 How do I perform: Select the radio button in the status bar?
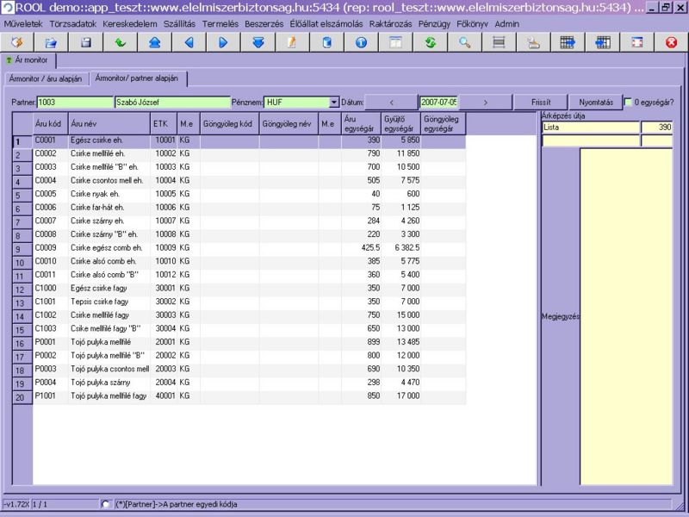(x=105, y=504)
